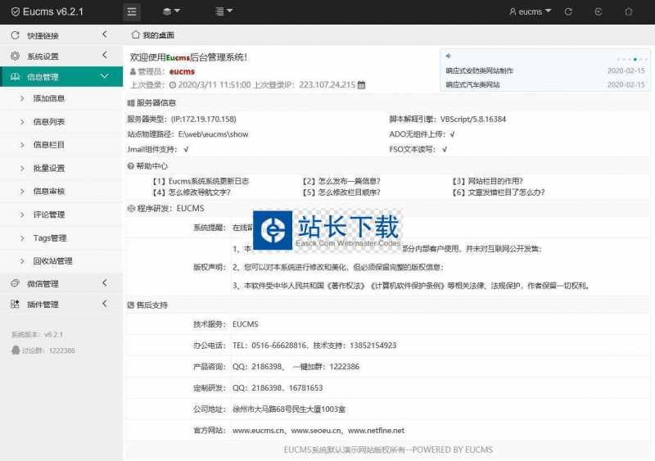Click the 系统设置 gear icon in sidebar
Screen dimensions: 655x461
[15, 56]
